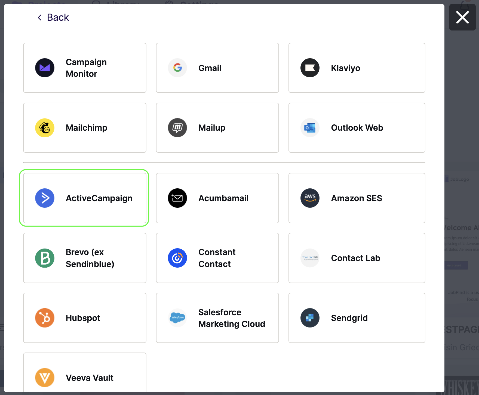Screen dimensions: 479x395
Task: Select the Campaign Monitor label
Action: (x=86, y=68)
